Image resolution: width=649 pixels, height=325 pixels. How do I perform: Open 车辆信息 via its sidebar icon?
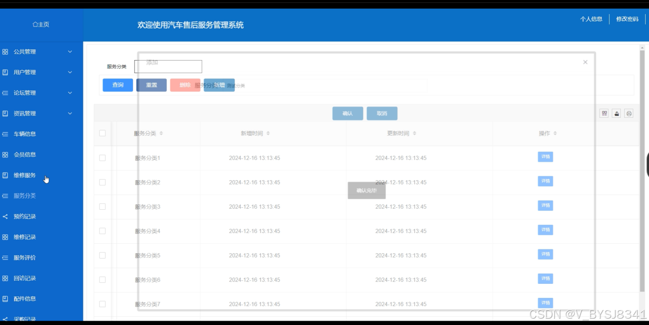(x=5, y=134)
